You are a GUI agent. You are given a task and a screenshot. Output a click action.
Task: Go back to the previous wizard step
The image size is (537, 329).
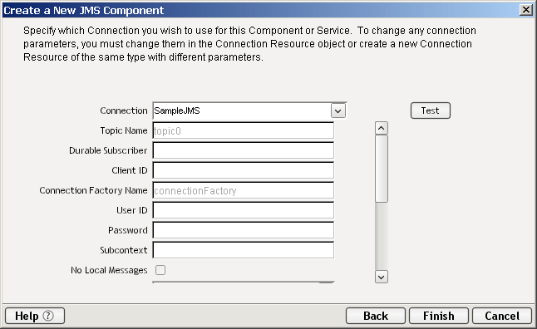pyautogui.click(x=376, y=316)
